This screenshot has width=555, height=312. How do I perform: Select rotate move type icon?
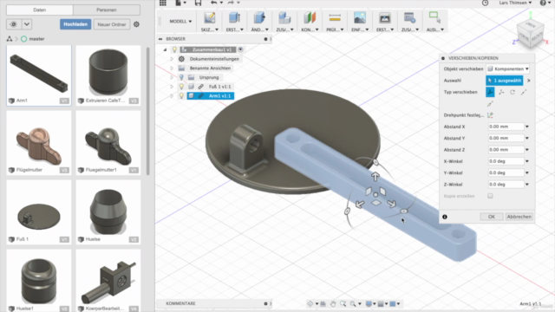513,92
